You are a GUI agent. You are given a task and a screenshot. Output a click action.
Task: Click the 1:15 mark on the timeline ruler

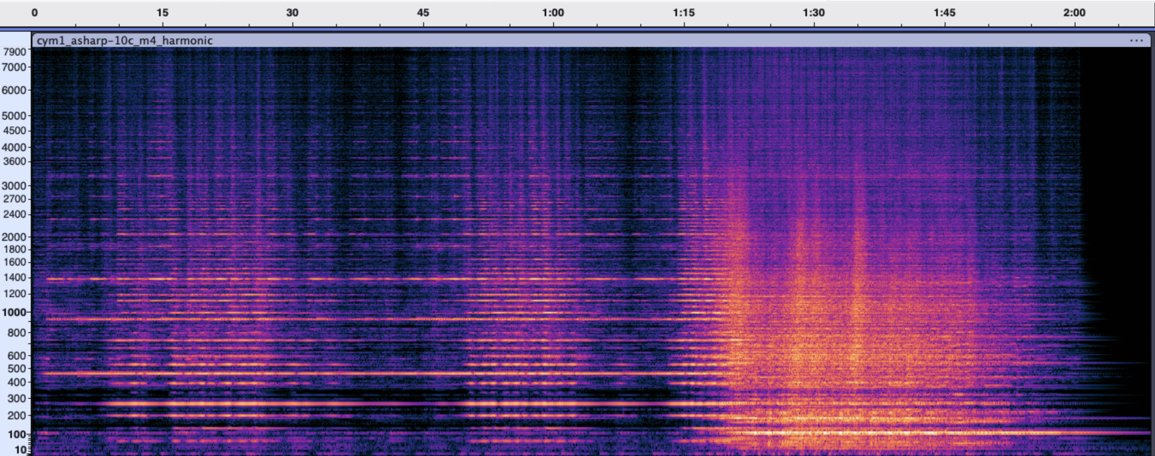[684, 12]
